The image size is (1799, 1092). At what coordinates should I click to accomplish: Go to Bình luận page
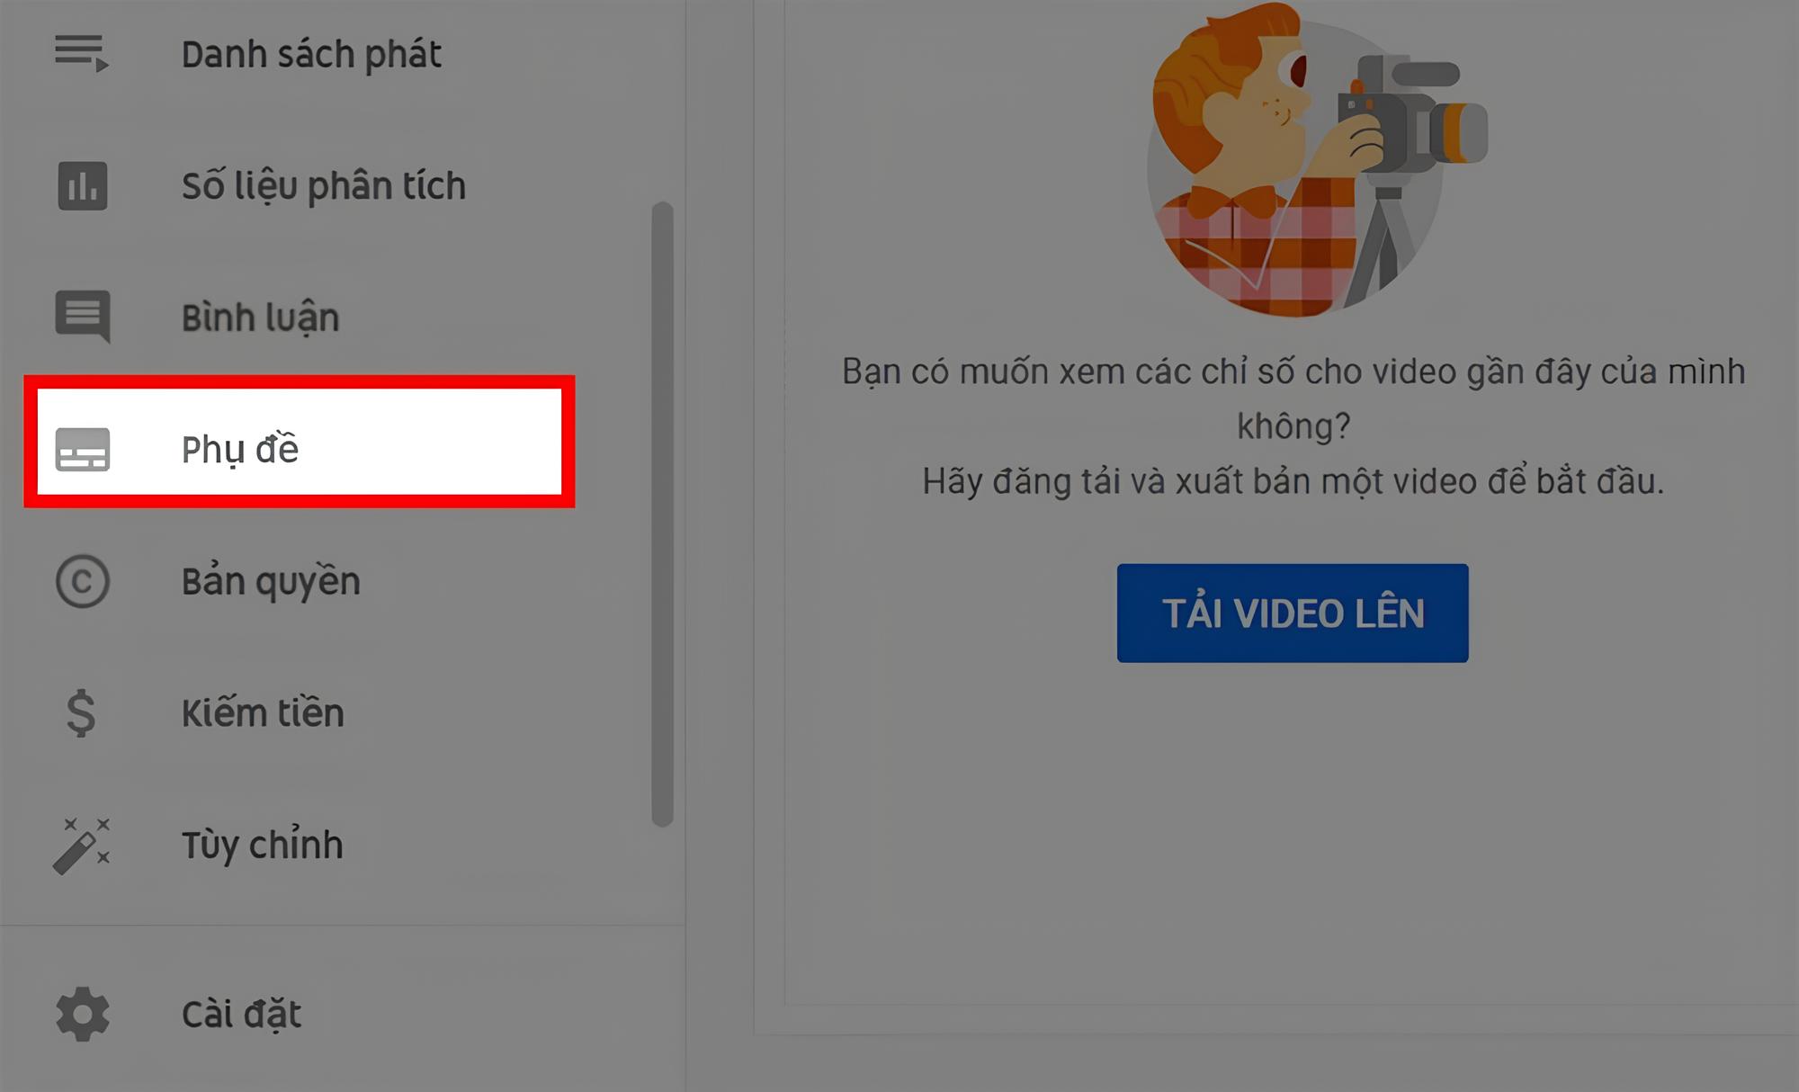261,318
